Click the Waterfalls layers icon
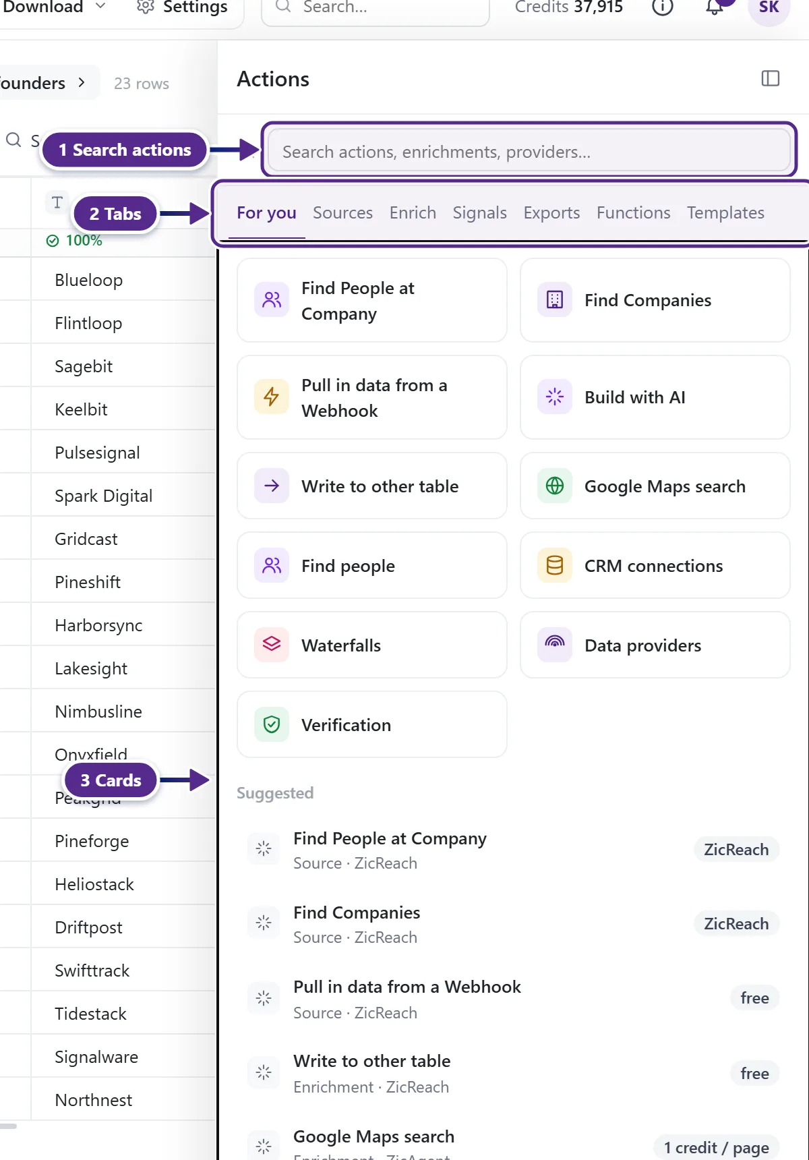 click(272, 645)
